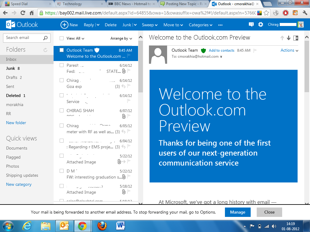Click the Chirag profile picture
The image size is (310, 232).
301,24
